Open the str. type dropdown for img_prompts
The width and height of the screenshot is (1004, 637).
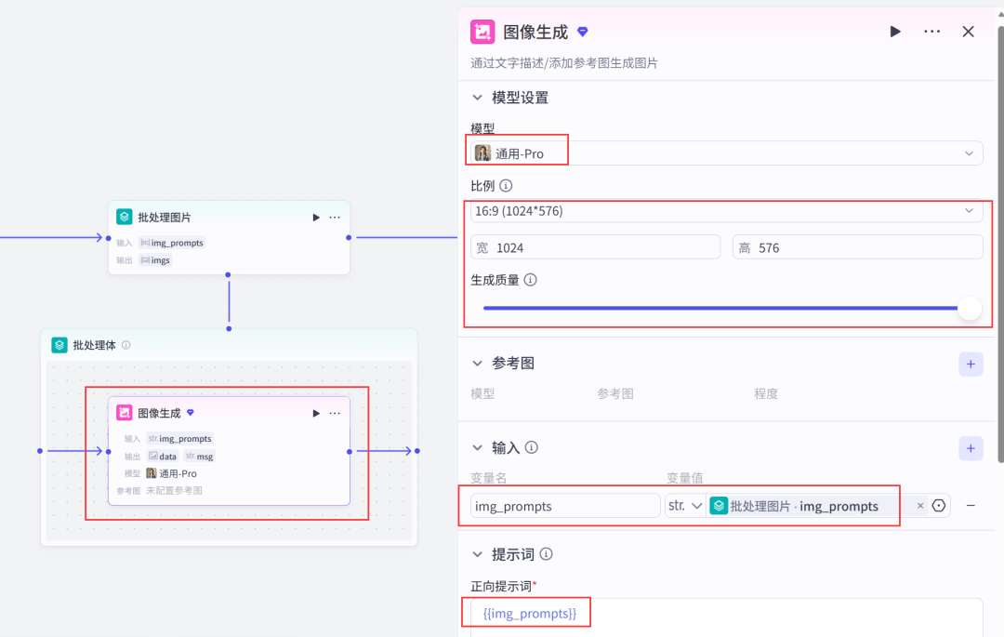684,505
